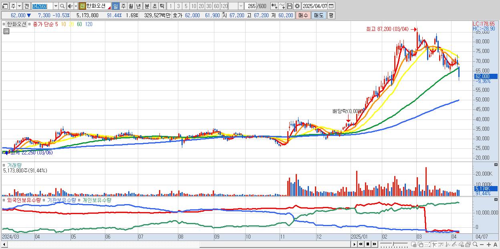Image resolution: width=500 pixels, height=249 pixels.
Task: Click the stock code input field 042660
Action: click(42, 6)
